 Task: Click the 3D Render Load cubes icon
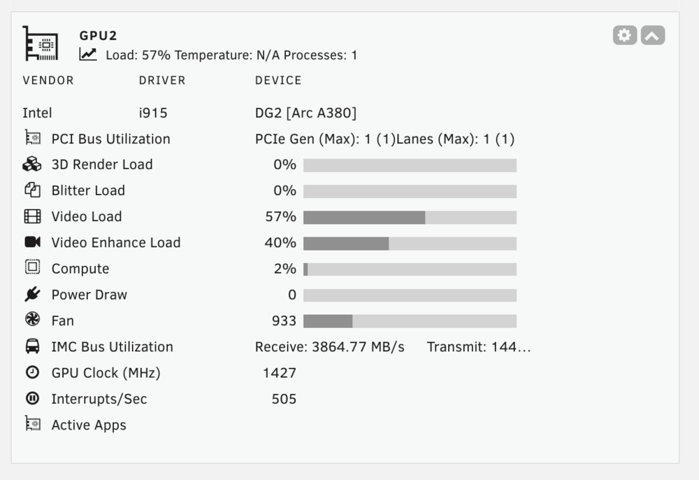point(32,164)
